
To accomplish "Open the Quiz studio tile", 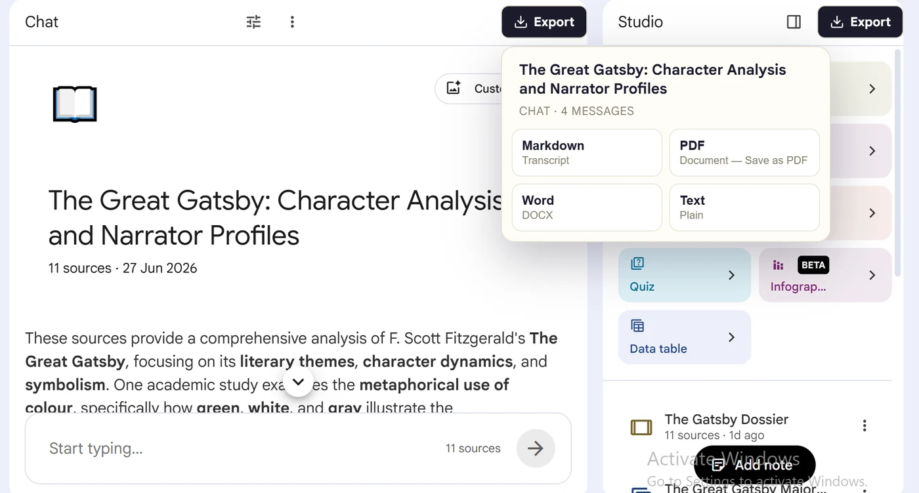I will click(685, 275).
